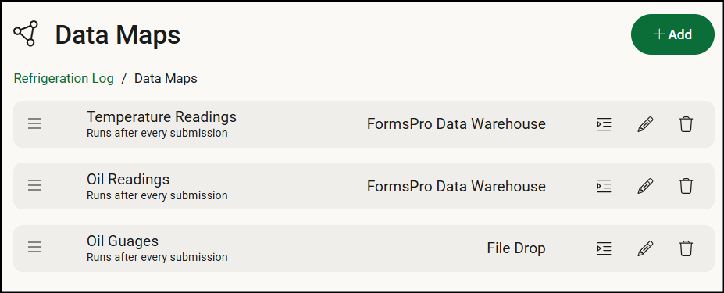Screen dimensions: 724x293
Task: Run the Oil Guages data map icon
Action: 604,248
